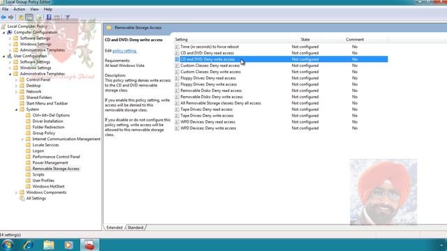
Task: Click the policy icon beside Removable Disks: Deny write access
Action: pos(177,97)
